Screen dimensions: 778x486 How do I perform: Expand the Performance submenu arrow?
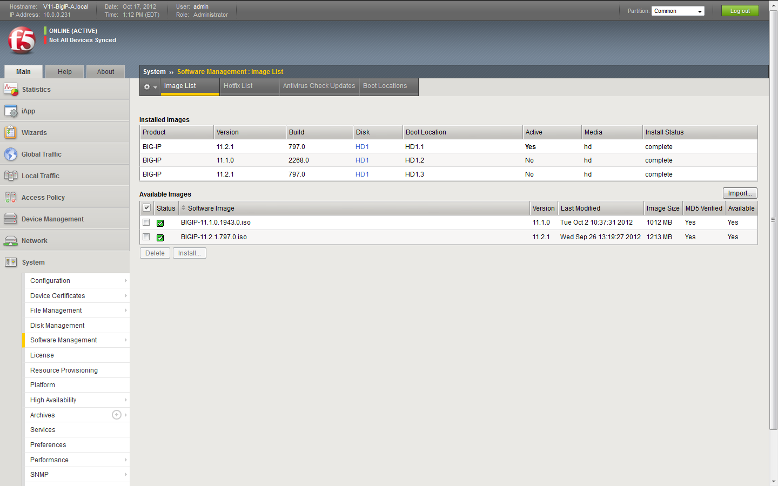(x=126, y=460)
